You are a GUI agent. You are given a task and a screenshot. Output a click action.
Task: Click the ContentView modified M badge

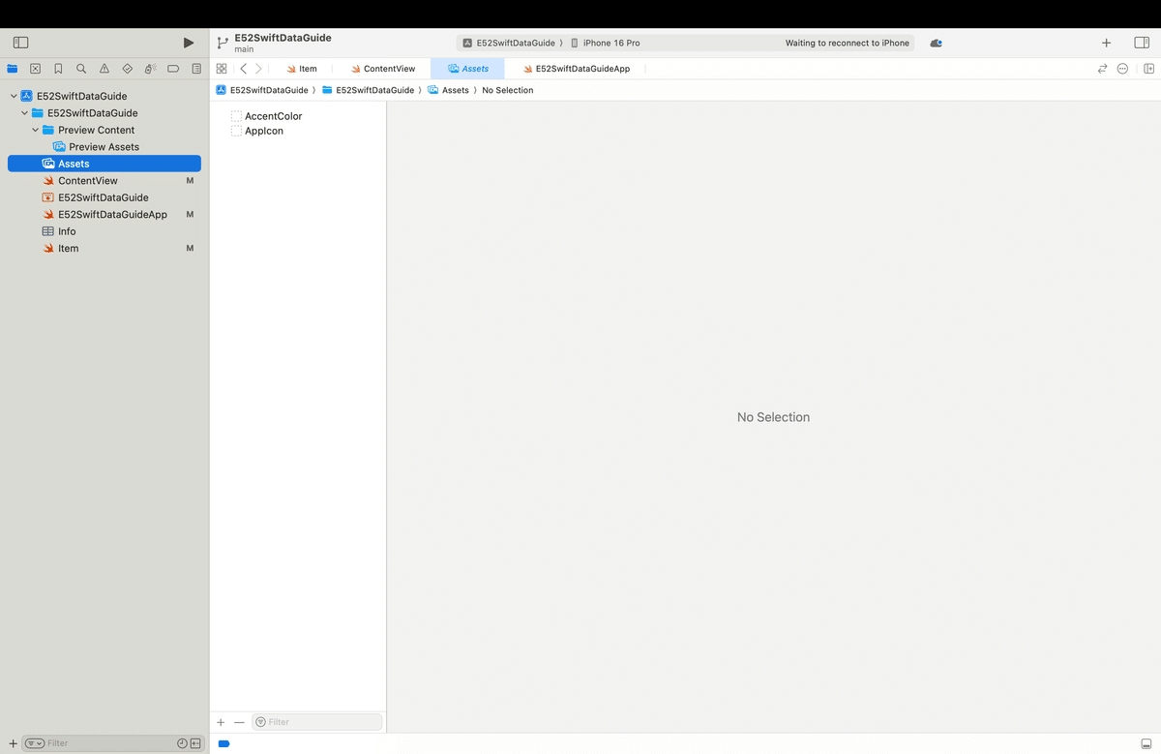click(x=190, y=181)
